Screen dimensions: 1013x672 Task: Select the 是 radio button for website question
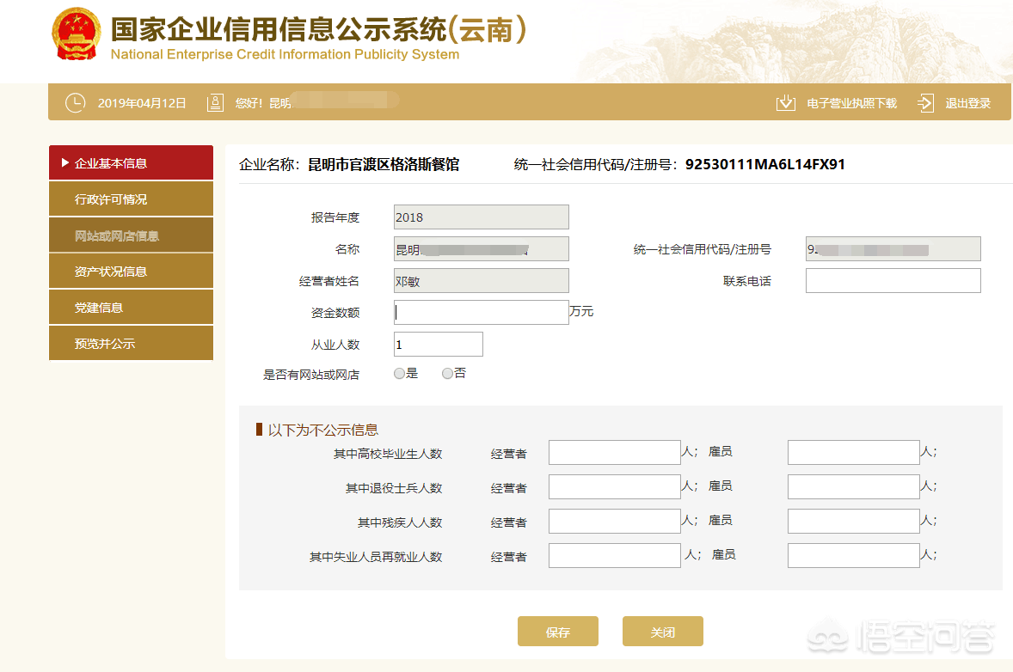point(399,373)
